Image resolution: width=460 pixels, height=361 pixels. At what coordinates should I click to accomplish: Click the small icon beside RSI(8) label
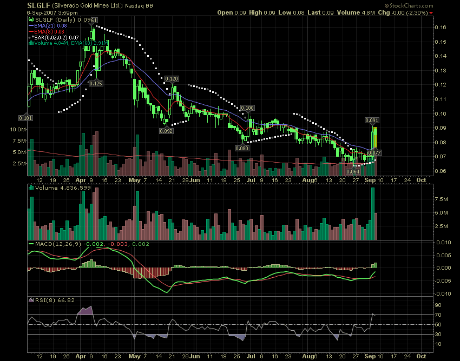pyautogui.click(x=31, y=300)
